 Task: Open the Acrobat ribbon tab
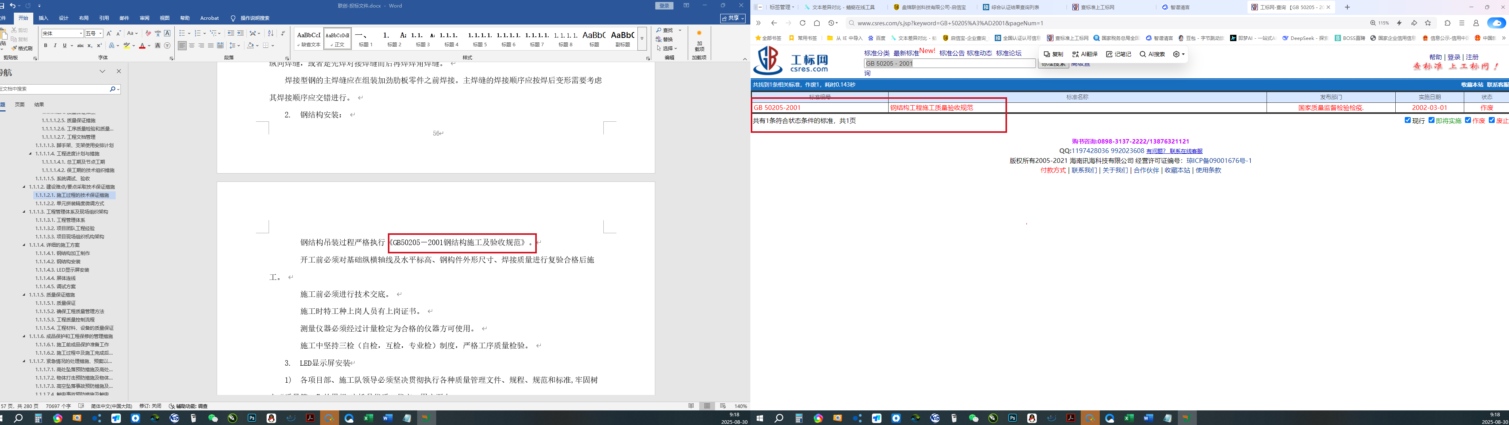(x=209, y=18)
